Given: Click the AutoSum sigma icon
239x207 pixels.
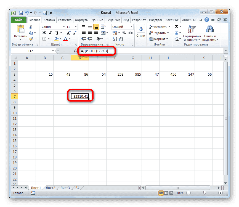Looking at the screenshot, I should 176,26.
